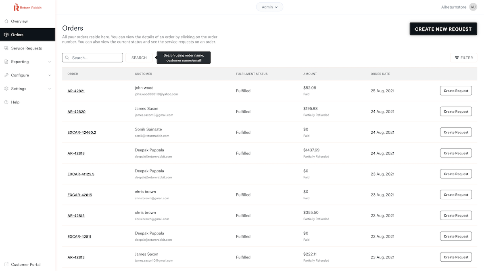Open order AR-42820

click(x=76, y=112)
